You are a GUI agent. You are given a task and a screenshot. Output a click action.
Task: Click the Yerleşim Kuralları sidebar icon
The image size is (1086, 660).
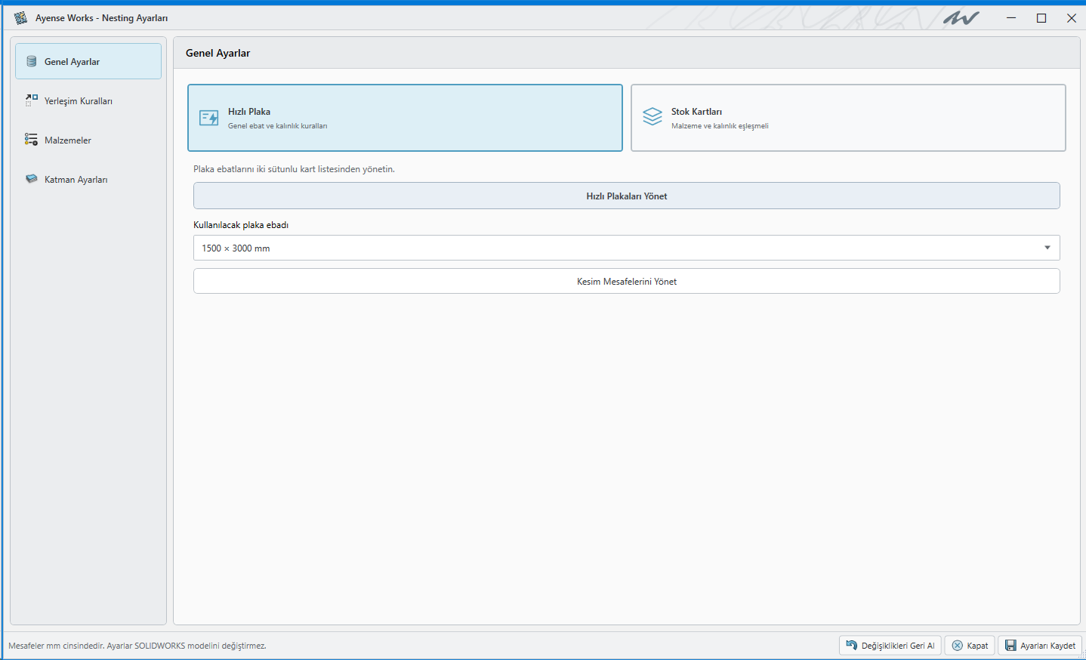pos(32,100)
